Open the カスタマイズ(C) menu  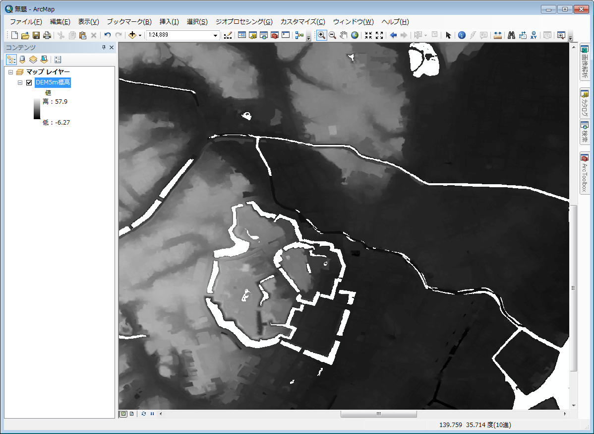pos(302,22)
